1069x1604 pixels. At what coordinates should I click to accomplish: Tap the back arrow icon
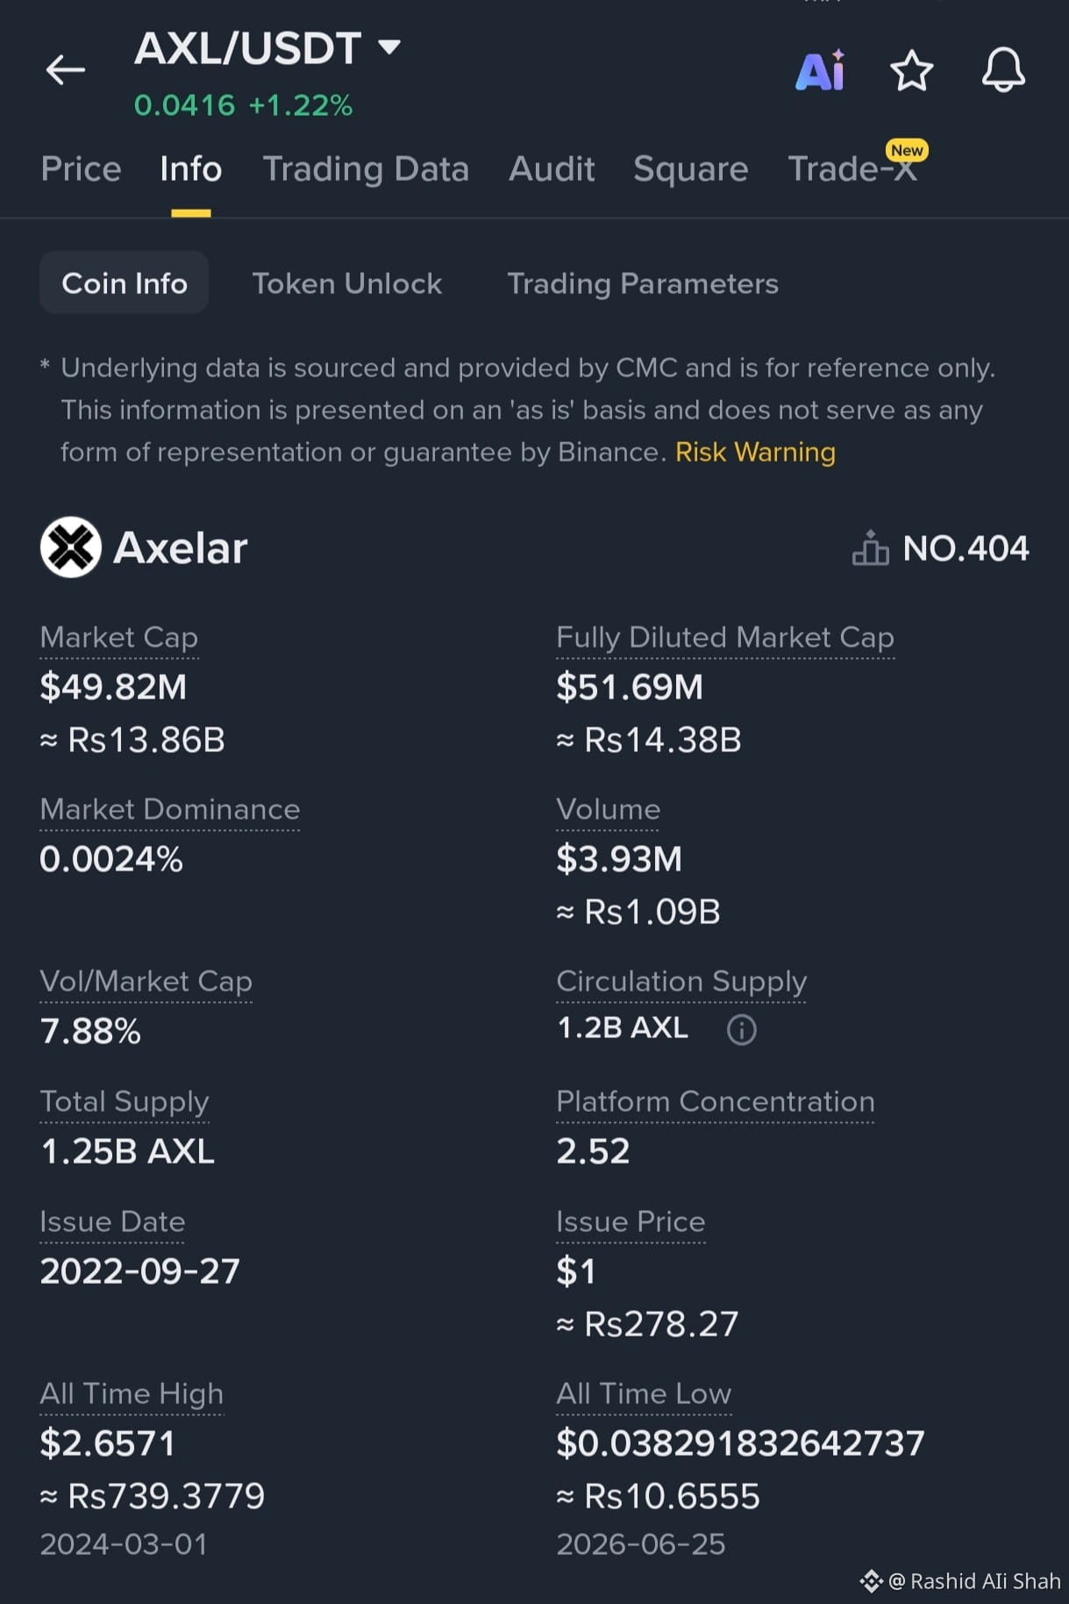click(x=66, y=69)
